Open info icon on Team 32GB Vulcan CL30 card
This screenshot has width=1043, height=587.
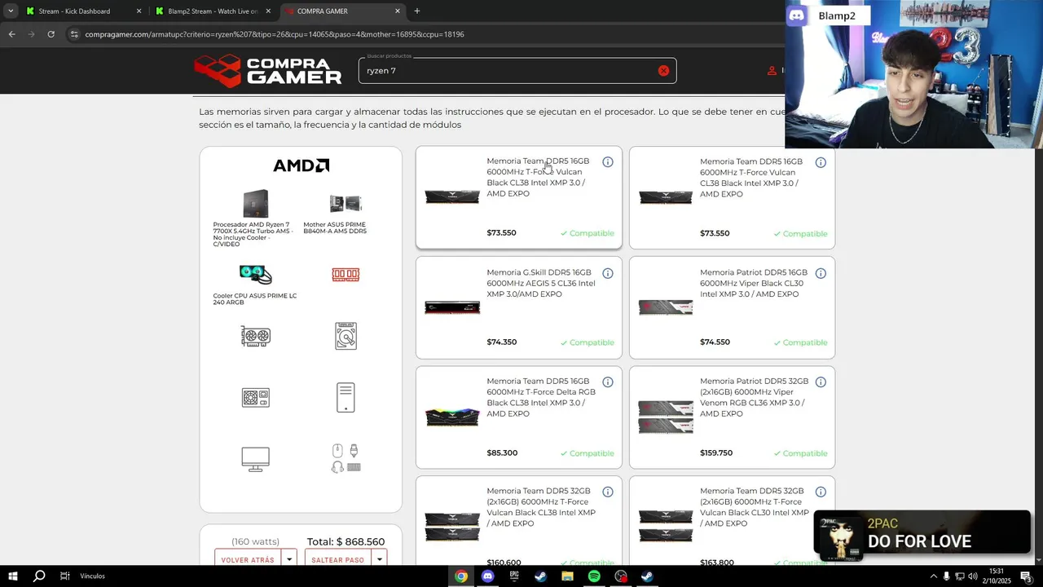pos(821,492)
